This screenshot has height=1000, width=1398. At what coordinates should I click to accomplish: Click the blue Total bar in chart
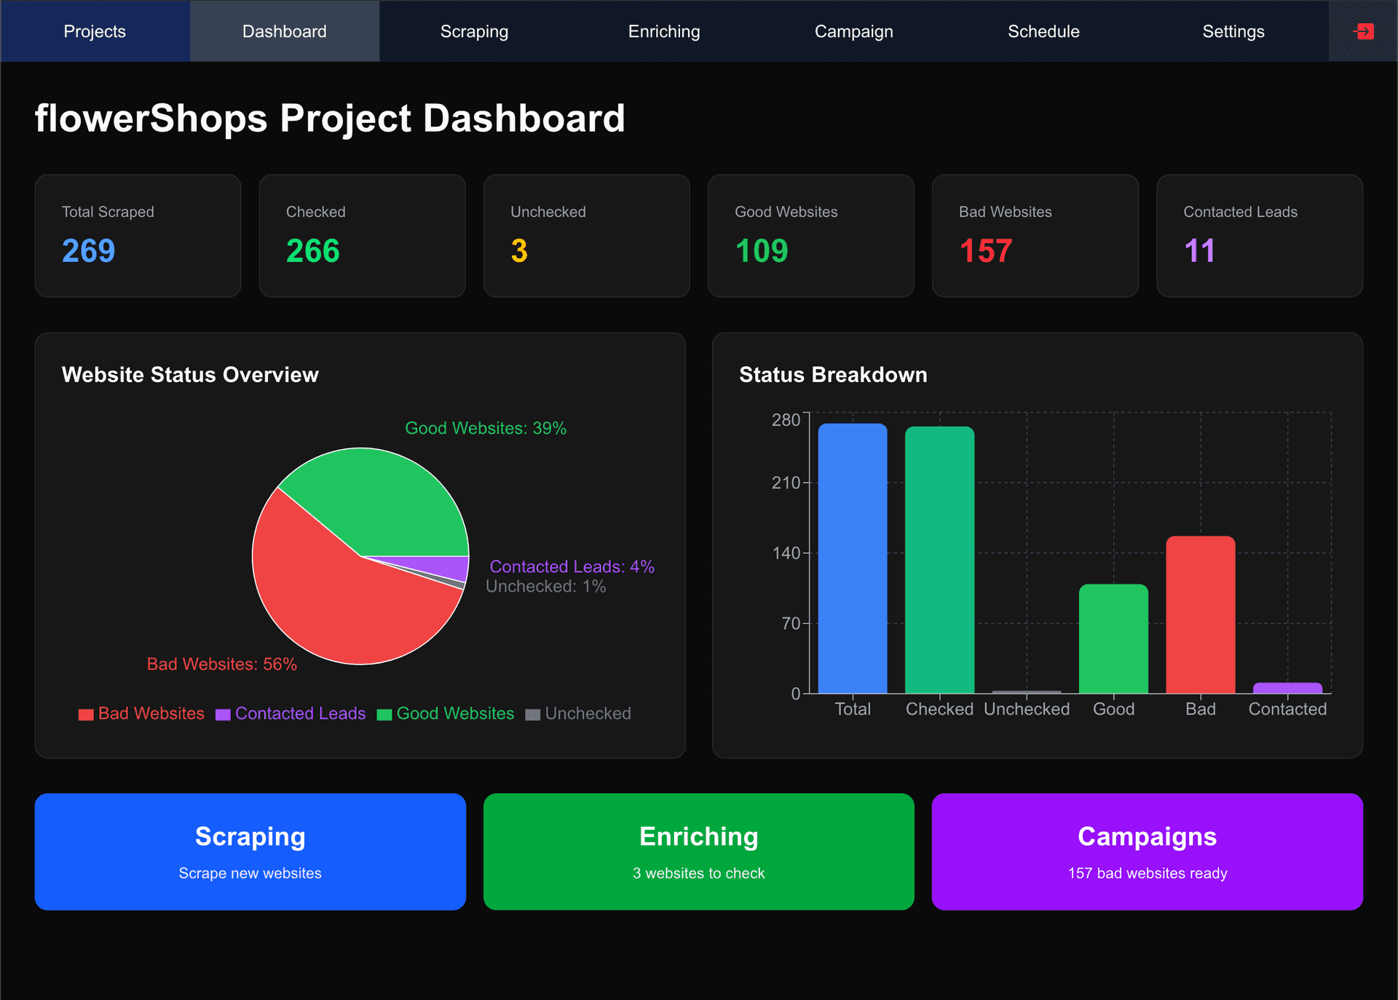click(852, 559)
